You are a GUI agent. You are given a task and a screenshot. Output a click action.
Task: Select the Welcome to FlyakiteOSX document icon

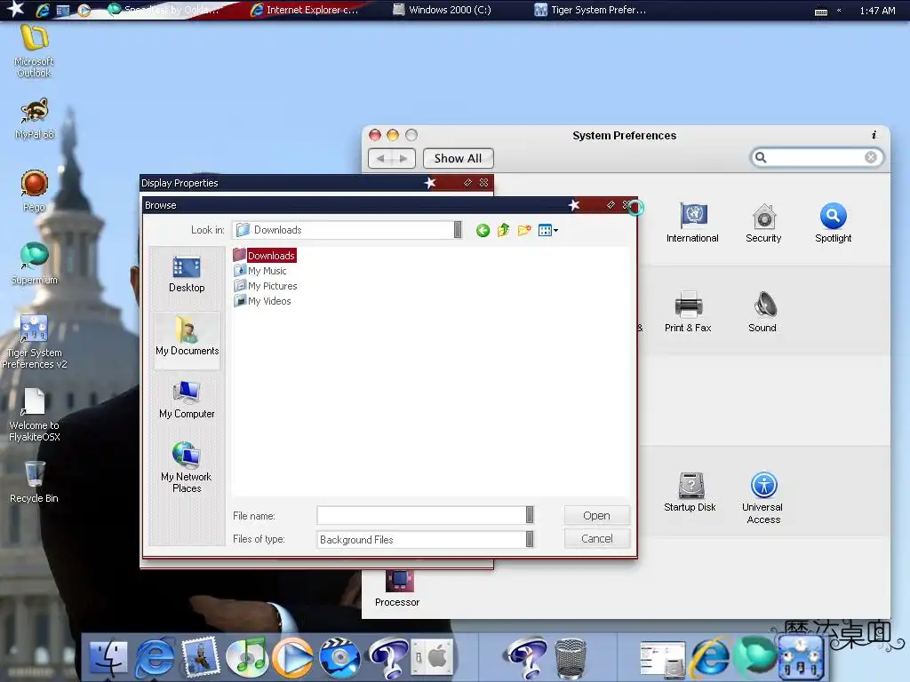point(35,415)
